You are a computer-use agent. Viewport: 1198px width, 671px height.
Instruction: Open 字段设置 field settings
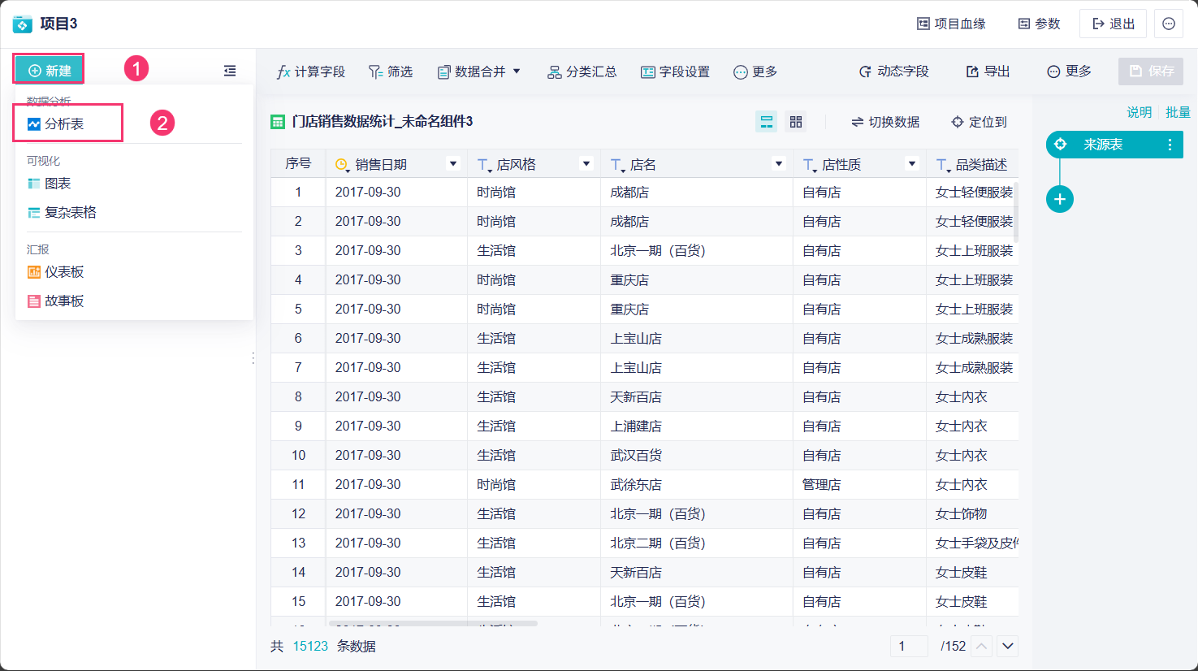pos(675,71)
